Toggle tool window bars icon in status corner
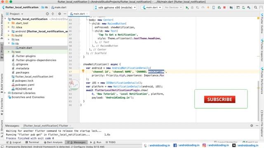 click(x=2, y=147)
